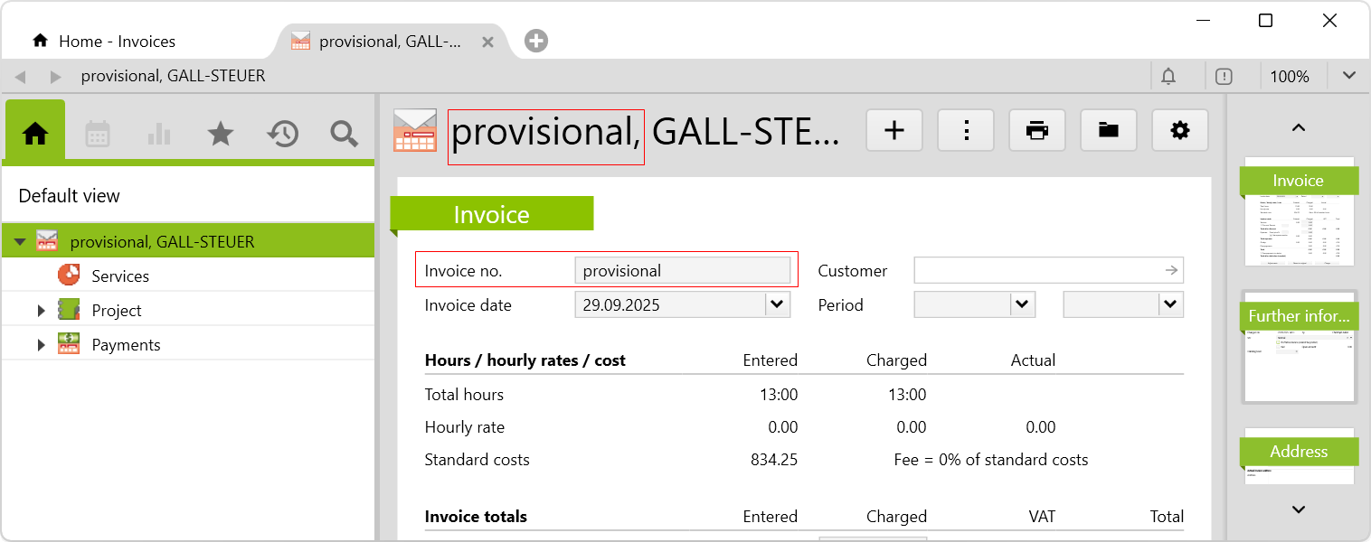Open the search magnifier in sidebar

click(344, 135)
